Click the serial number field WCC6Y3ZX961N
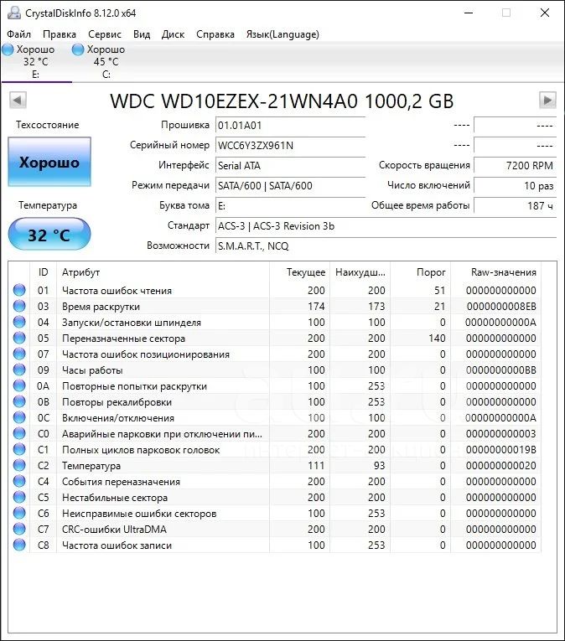The height and width of the screenshot is (641, 565). click(290, 145)
